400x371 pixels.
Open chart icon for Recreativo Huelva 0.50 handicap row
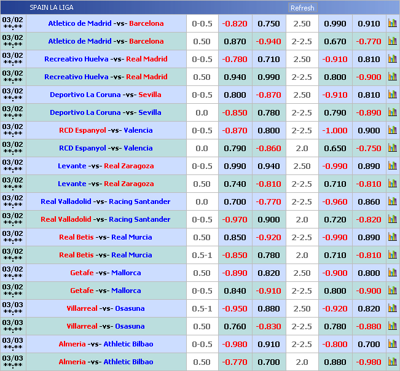coord(392,77)
